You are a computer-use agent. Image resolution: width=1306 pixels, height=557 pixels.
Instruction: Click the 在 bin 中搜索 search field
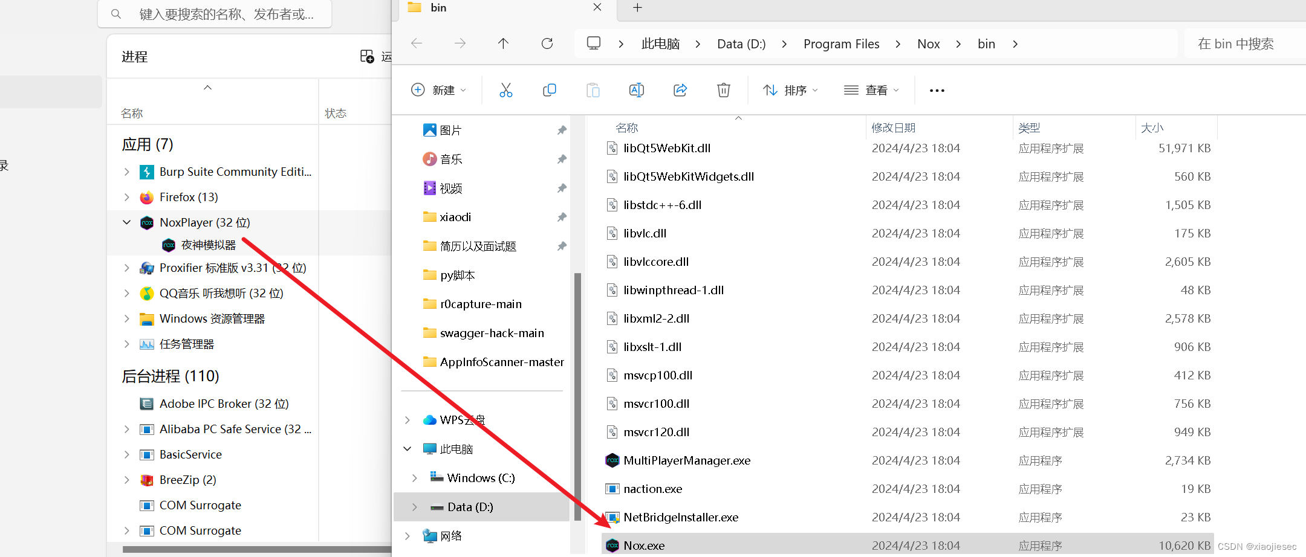tap(1246, 43)
